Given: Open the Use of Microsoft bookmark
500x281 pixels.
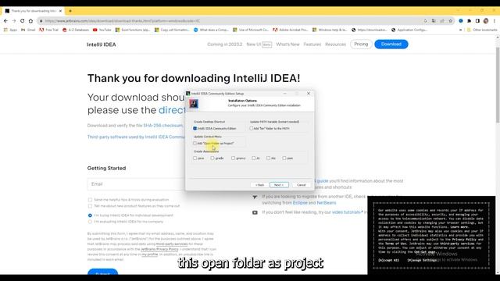Looking at the screenshot, I should pos(251,30).
